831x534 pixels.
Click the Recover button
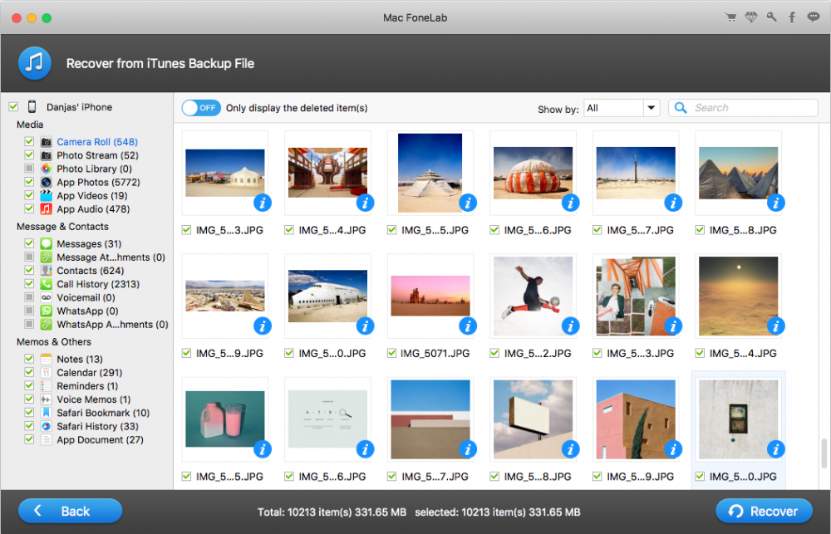(762, 511)
